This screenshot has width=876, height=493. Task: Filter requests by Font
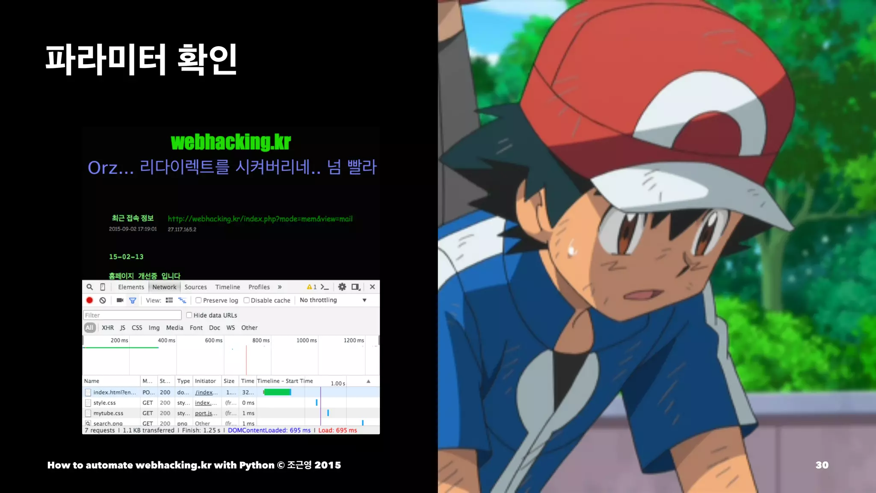(x=196, y=328)
